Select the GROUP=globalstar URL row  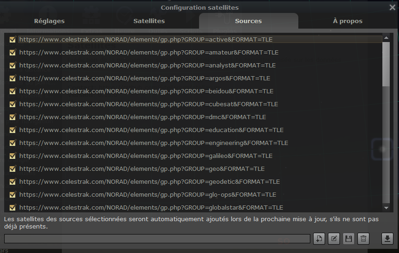click(200, 207)
